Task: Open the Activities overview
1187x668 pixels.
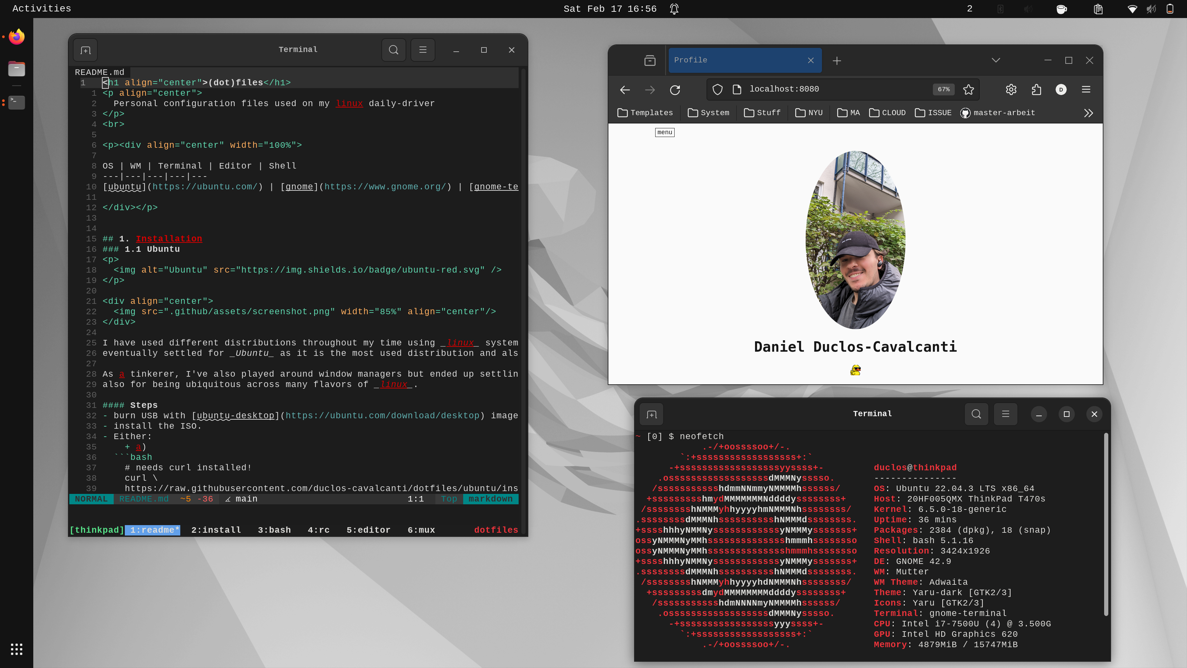Action: coord(42,9)
